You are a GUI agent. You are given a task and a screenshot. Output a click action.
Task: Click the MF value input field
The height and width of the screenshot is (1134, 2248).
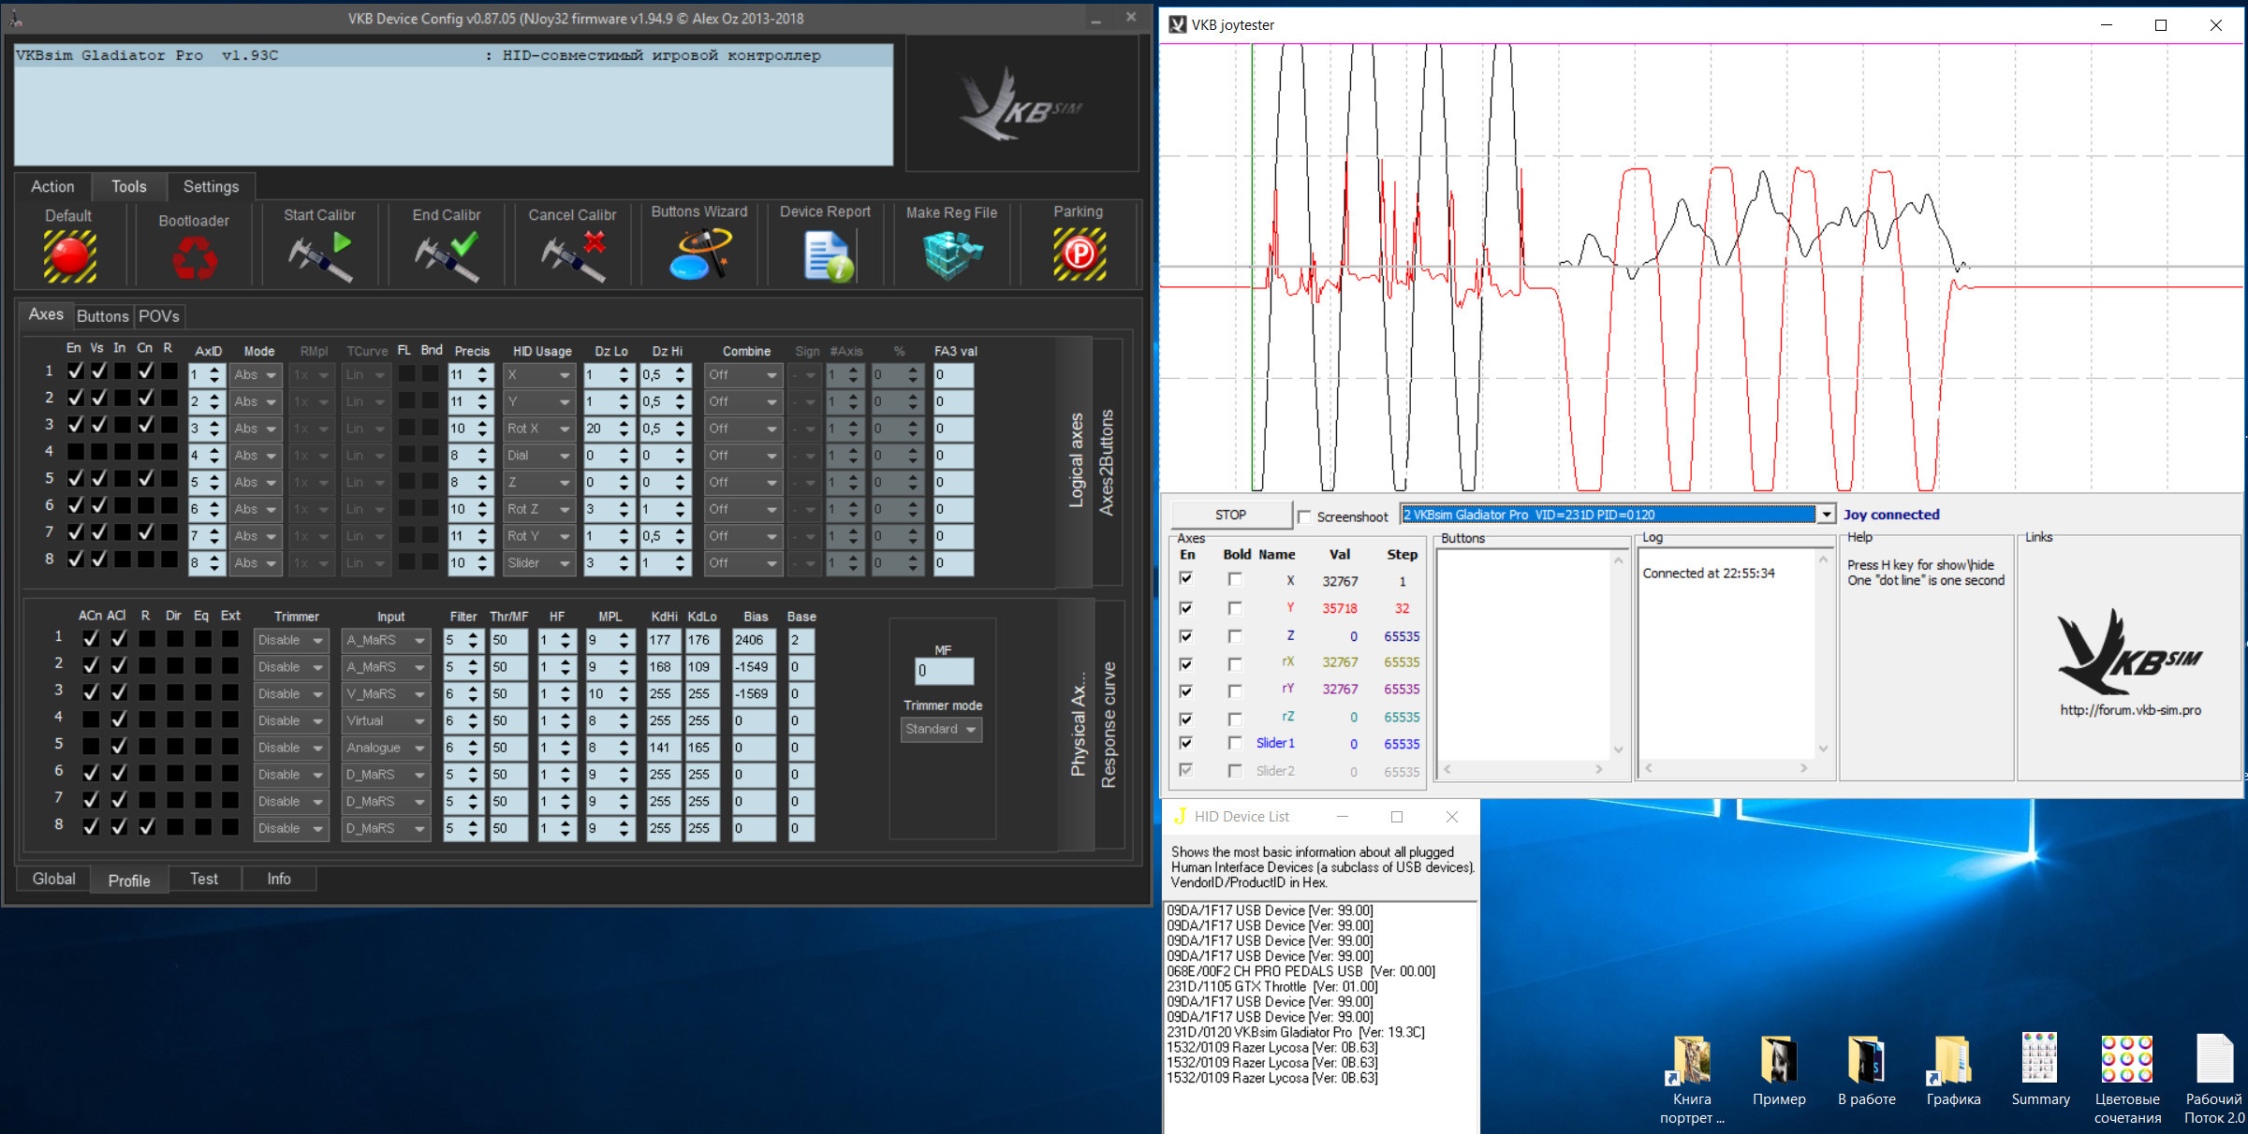(x=943, y=671)
